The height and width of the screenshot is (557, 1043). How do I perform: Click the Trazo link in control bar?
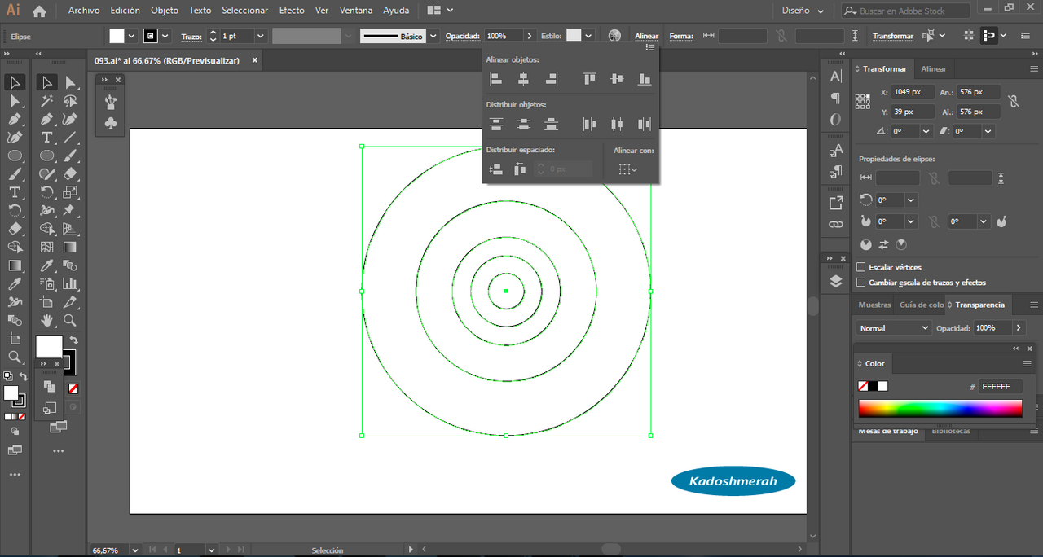[x=191, y=36]
